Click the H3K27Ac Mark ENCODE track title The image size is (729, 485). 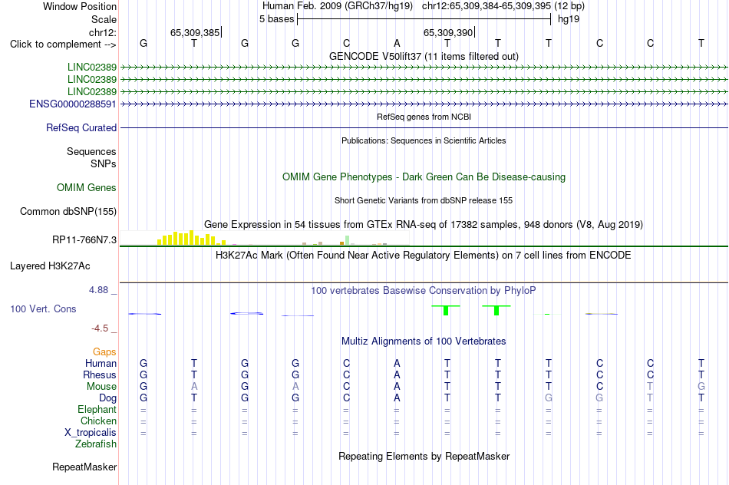point(424,256)
